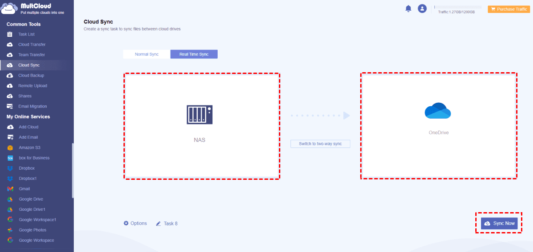
Task: Open the user account avatar
Action: 422,8
